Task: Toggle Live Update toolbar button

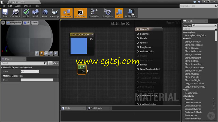Action: pyautogui.click(x=107, y=13)
